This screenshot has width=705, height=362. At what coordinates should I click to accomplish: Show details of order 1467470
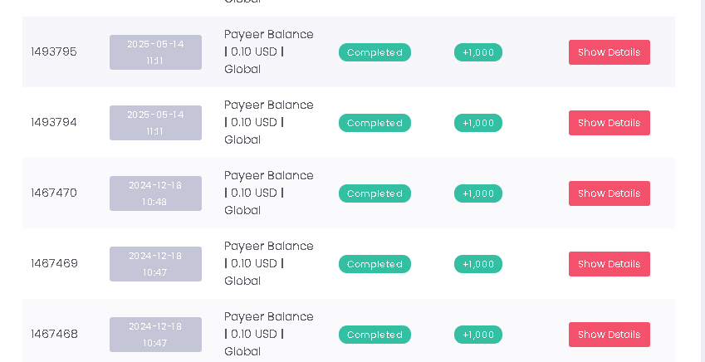(609, 193)
